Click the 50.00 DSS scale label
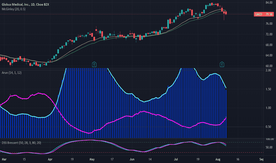276x163 pixels. pos(269,147)
